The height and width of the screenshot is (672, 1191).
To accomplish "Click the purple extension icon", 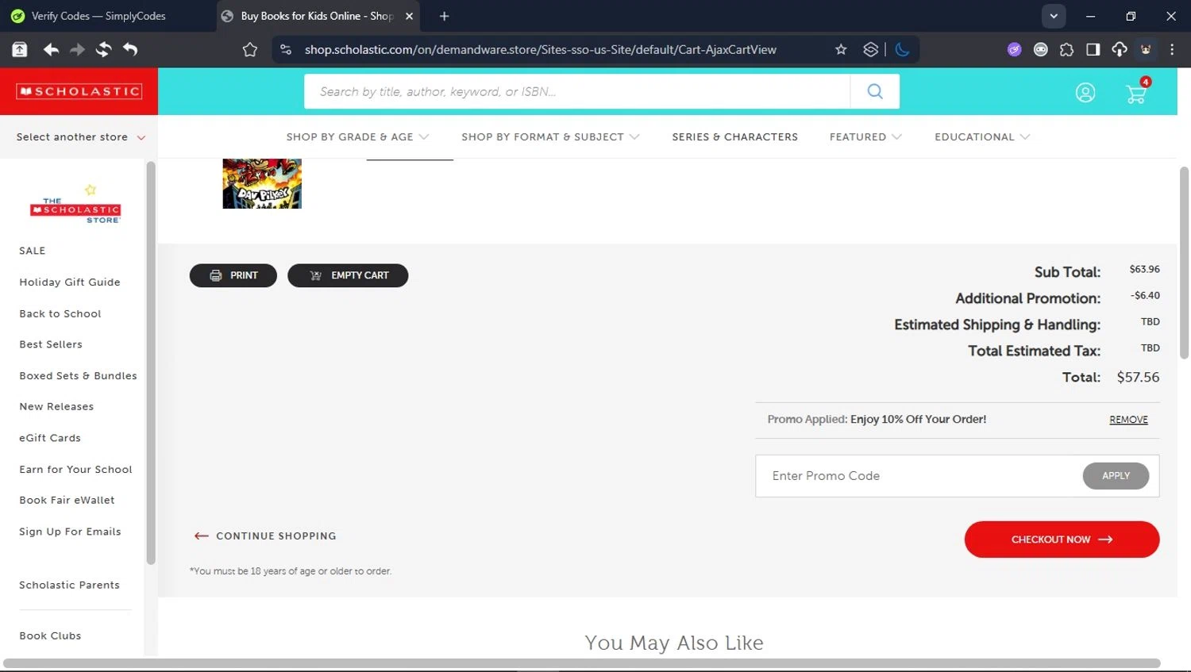I will pos(1014,49).
